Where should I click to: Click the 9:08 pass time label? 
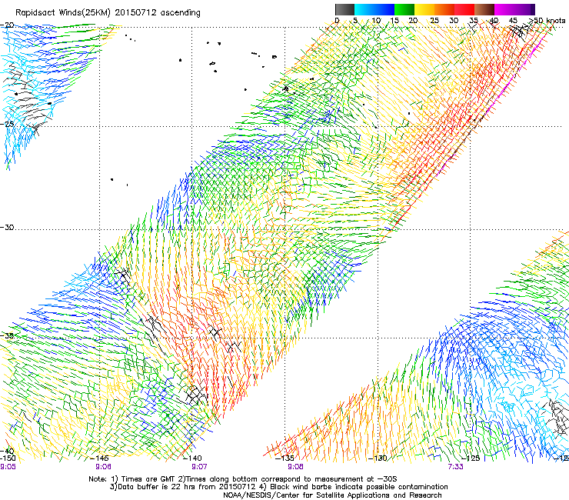coord(295,467)
